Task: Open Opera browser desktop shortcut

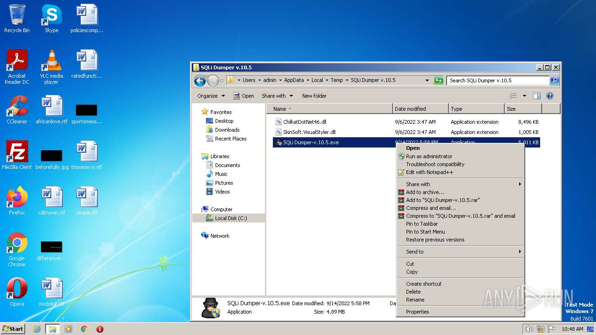Action: click(x=17, y=292)
